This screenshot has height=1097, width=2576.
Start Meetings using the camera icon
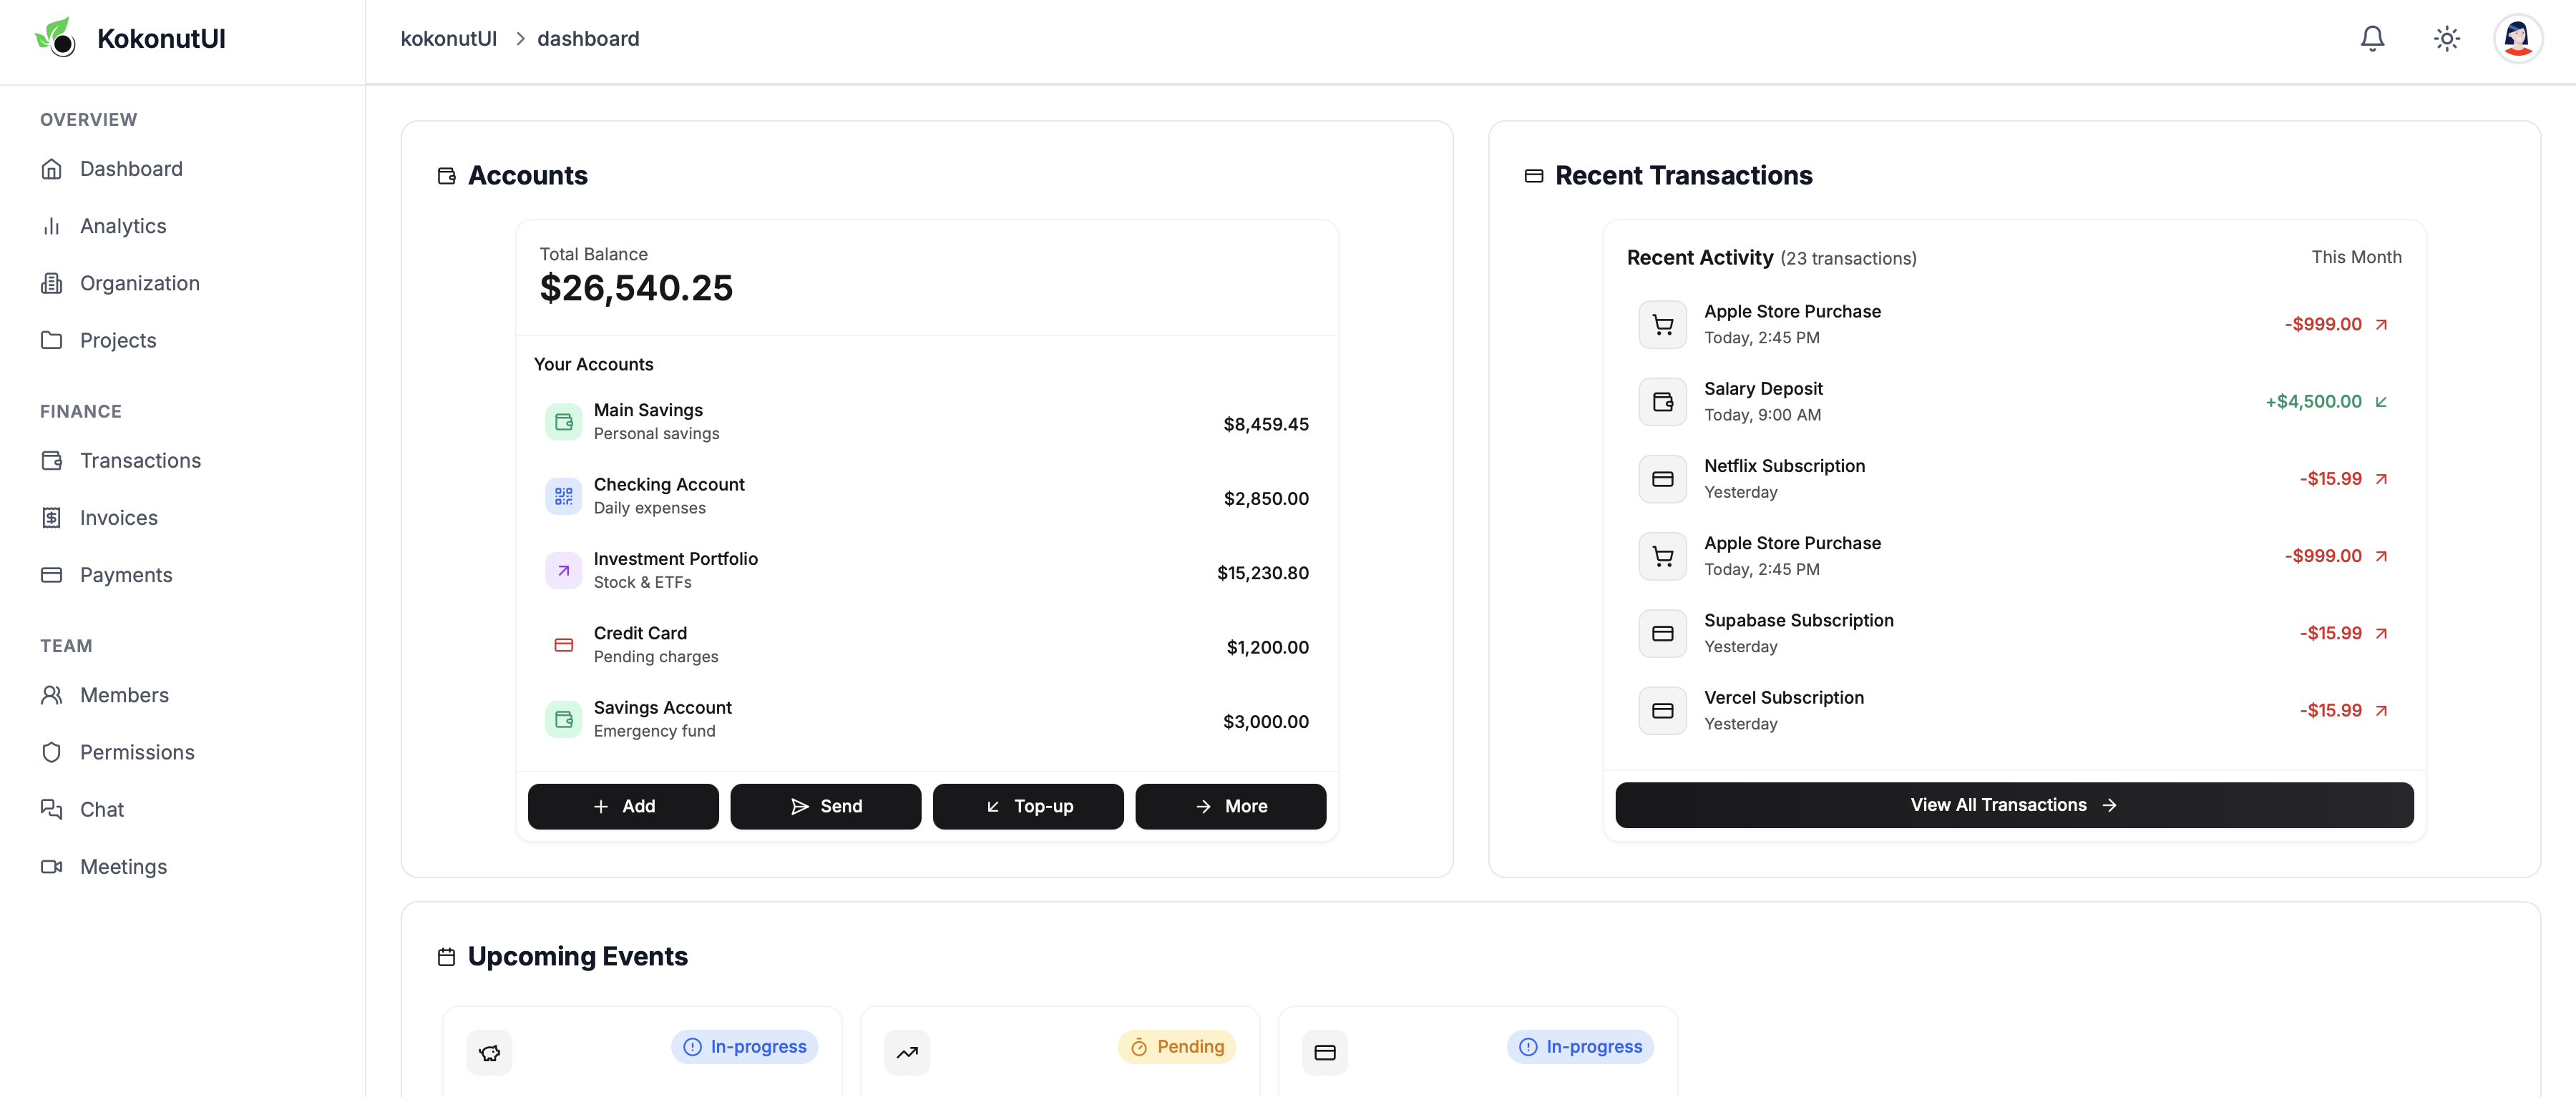(x=52, y=866)
